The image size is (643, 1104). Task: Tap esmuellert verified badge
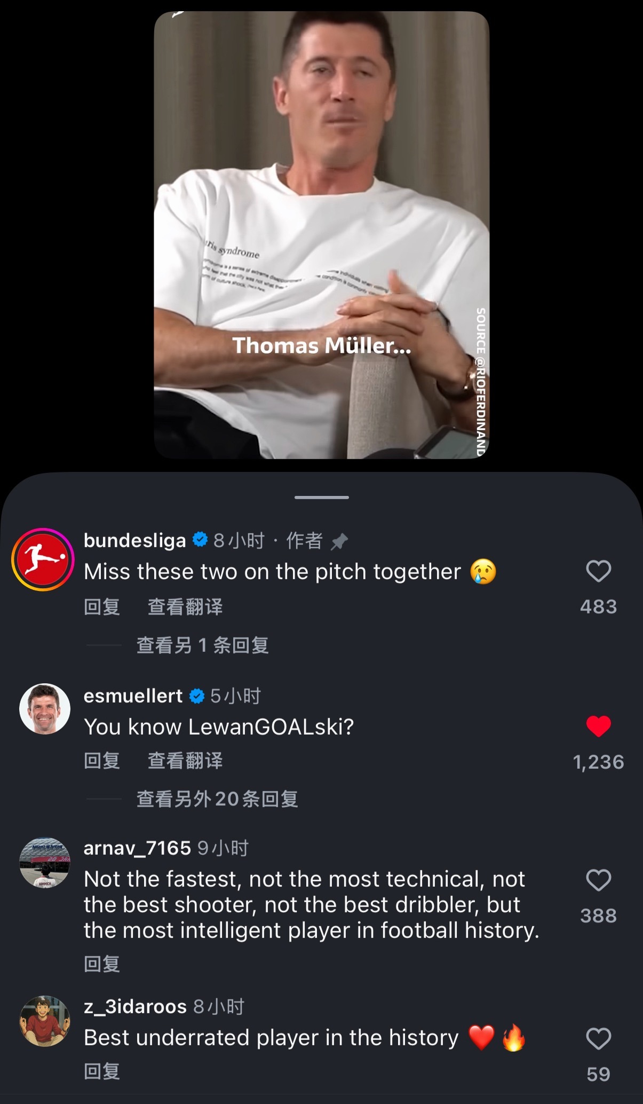pyautogui.click(x=197, y=696)
